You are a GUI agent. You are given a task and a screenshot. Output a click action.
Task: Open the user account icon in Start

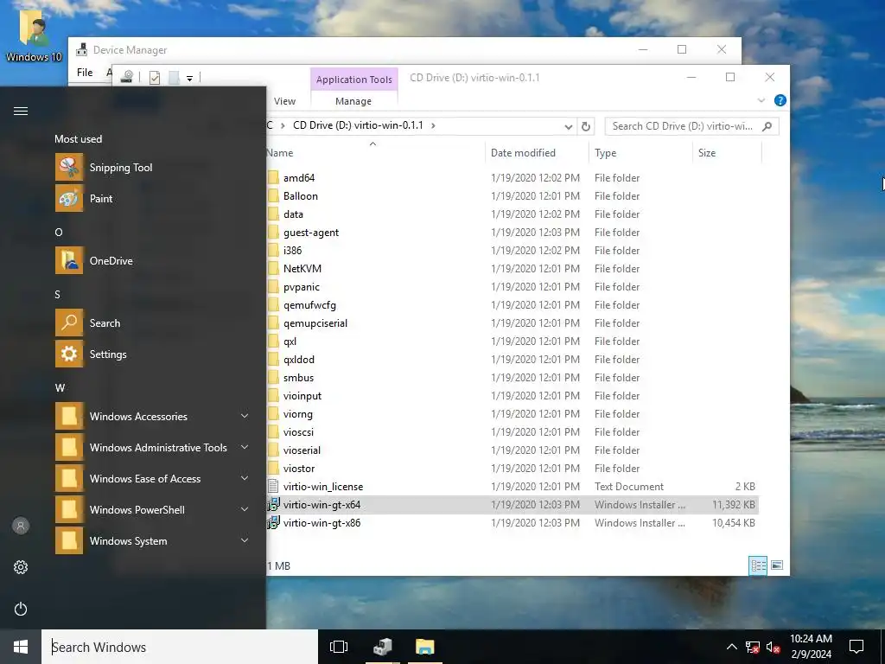pyautogui.click(x=21, y=527)
